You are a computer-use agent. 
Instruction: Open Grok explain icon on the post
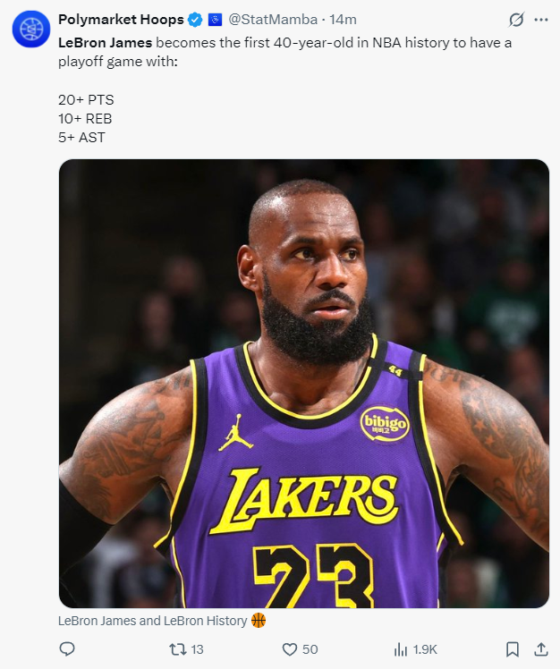tap(516, 20)
